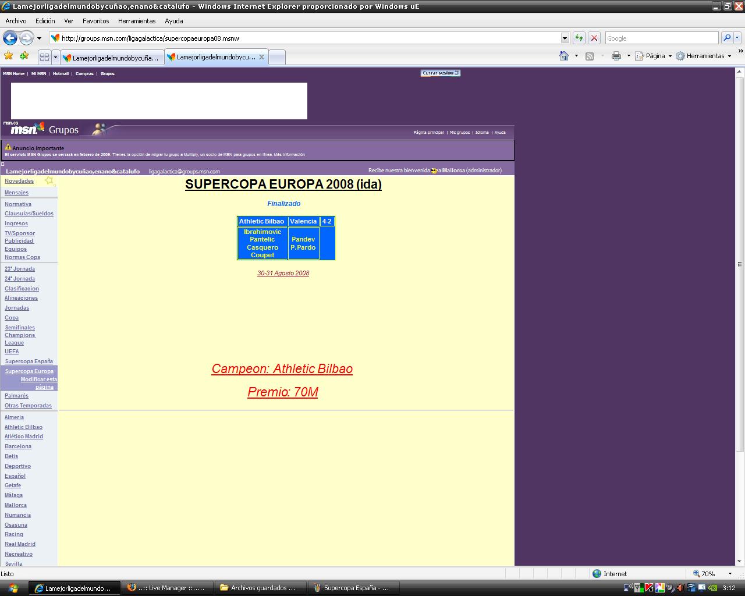Show more toolbar commands chevron
This screenshot has width=745, height=596.
[x=740, y=52]
